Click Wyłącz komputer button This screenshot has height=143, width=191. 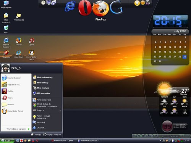coord(52,135)
